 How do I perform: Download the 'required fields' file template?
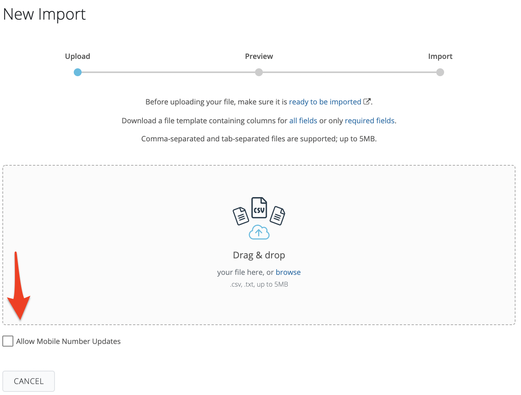click(370, 121)
